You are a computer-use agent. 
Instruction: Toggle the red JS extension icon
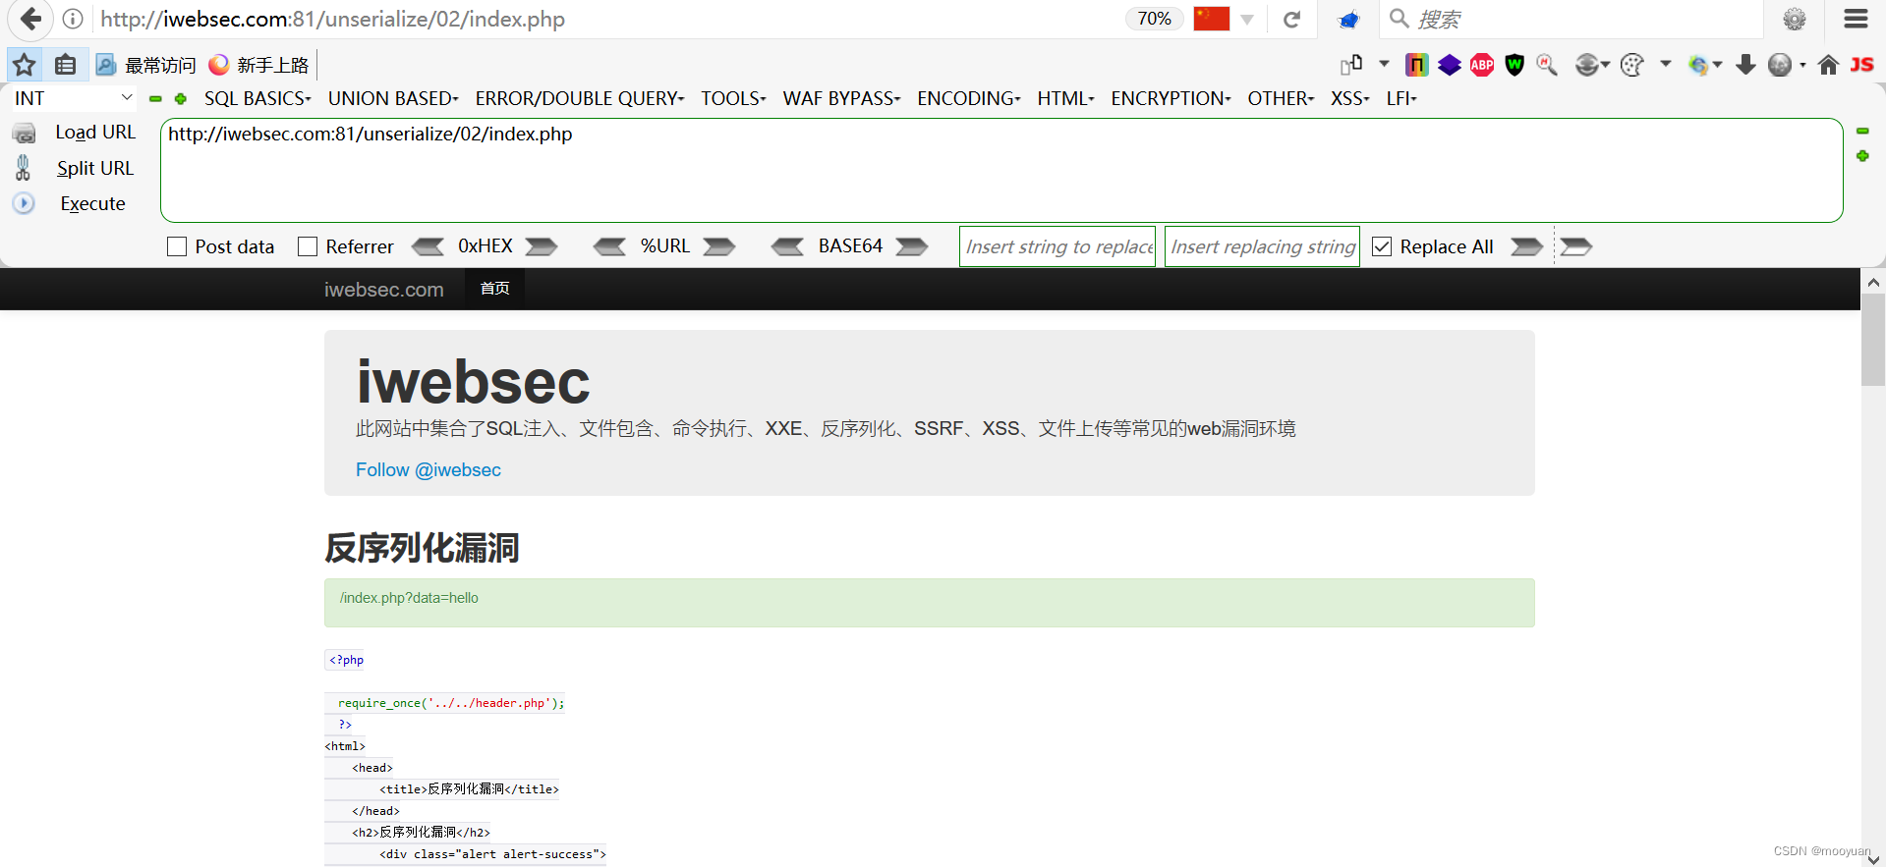point(1861,65)
